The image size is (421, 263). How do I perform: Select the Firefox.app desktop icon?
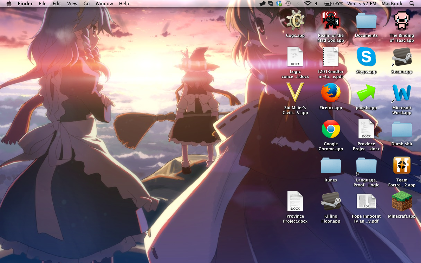click(x=331, y=93)
